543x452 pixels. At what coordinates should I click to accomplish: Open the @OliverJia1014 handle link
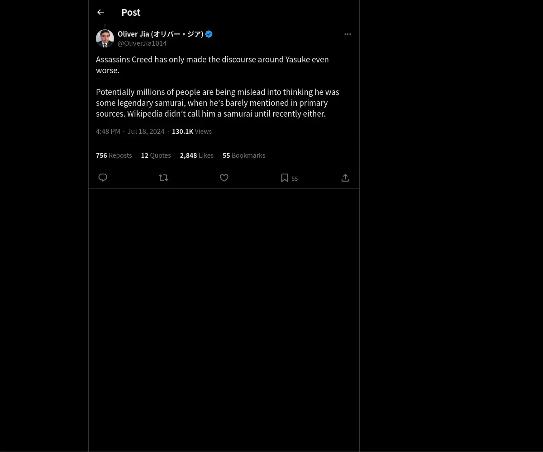click(x=142, y=43)
